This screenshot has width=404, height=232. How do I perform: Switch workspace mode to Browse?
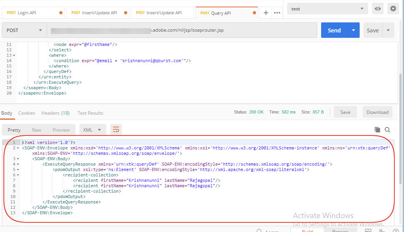pyautogui.click(x=341, y=230)
